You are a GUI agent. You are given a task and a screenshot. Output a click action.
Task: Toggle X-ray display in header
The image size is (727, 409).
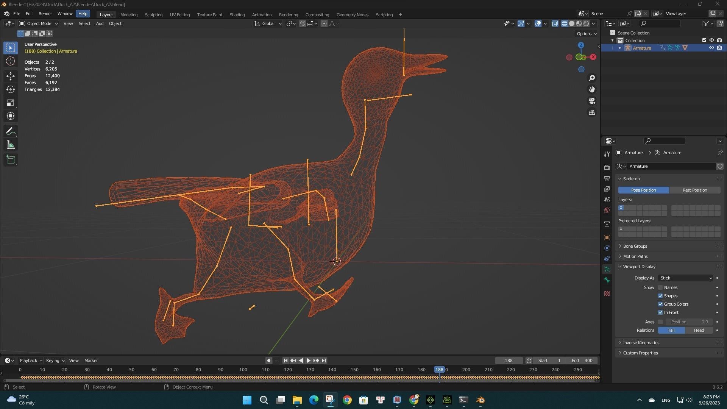(555, 23)
